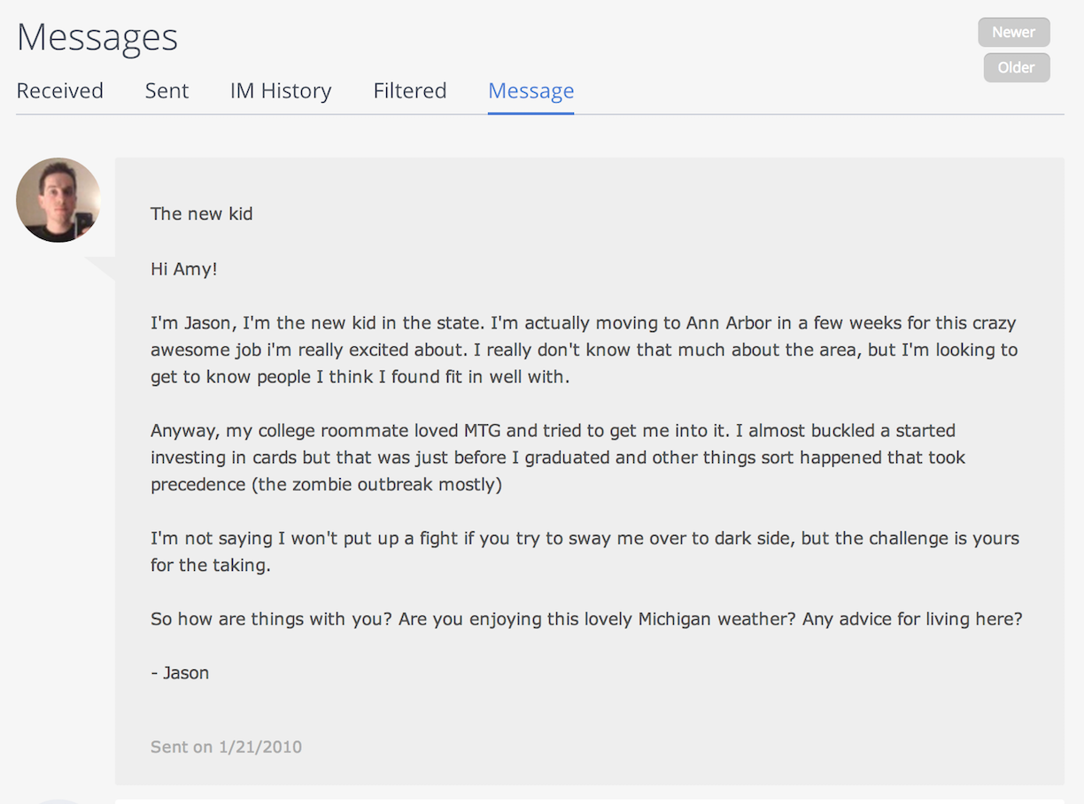Click the sentence about the dark side
Screen dimensions: 1084x804
pos(585,538)
